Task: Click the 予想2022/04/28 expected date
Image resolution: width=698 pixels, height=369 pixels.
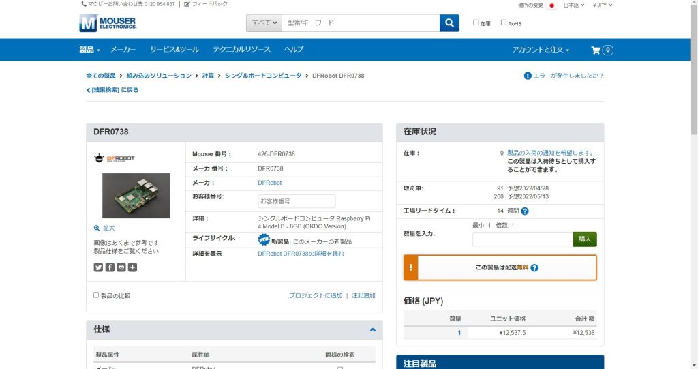Action: (x=528, y=188)
